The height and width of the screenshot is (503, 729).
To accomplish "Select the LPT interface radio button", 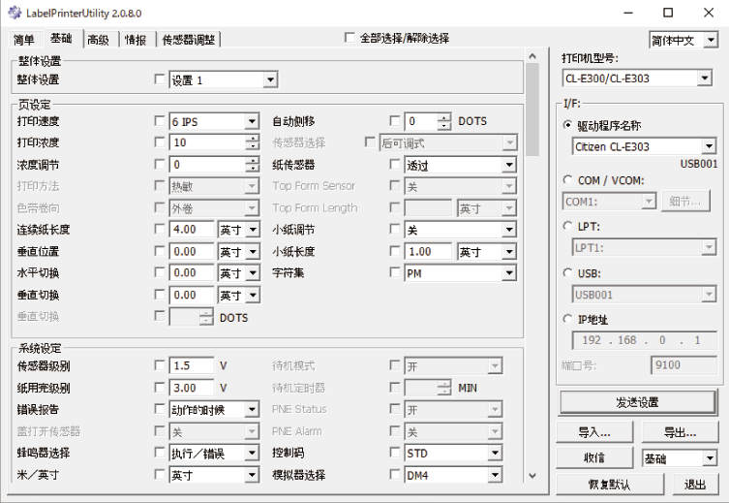I will pos(568,227).
